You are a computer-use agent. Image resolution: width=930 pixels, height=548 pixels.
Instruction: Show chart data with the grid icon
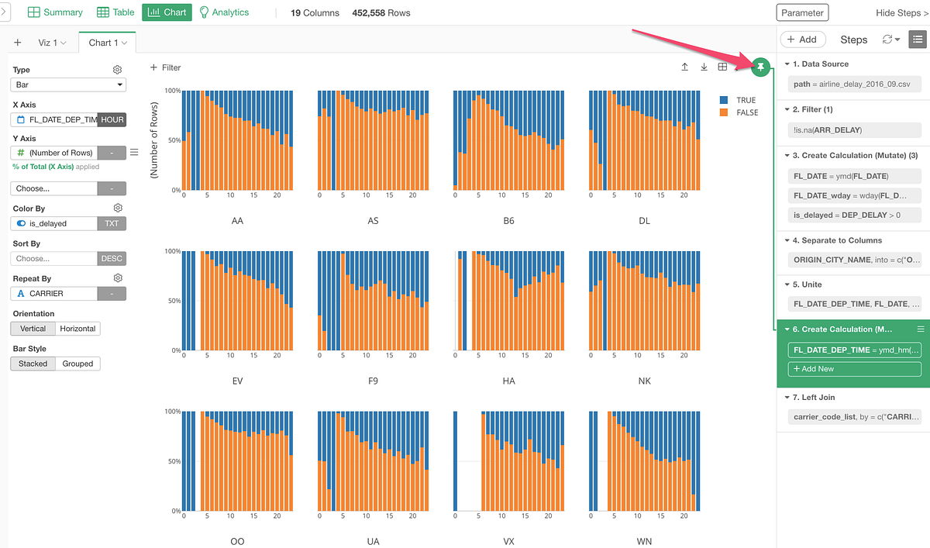722,67
